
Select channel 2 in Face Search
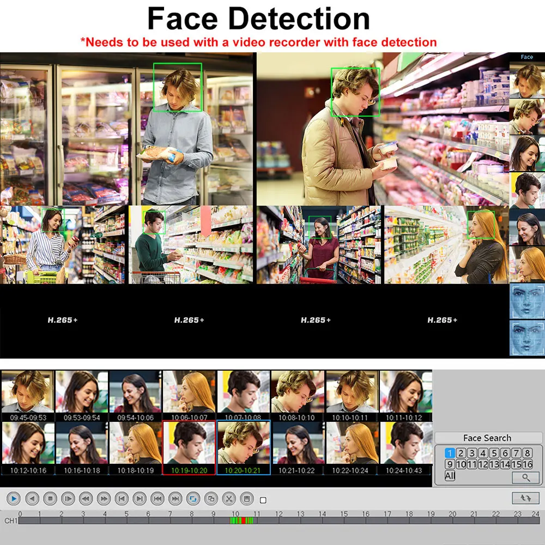pyautogui.click(x=461, y=453)
